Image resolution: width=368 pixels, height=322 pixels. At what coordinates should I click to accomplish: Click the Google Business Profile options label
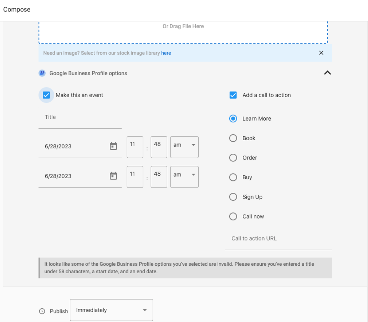(88, 73)
